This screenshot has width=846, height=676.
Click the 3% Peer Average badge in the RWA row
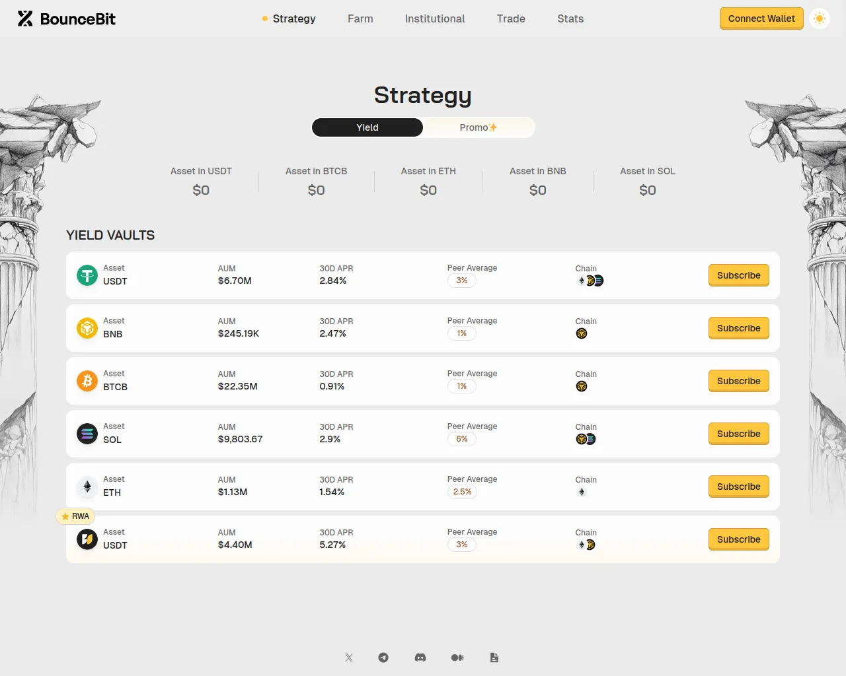[462, 545]
